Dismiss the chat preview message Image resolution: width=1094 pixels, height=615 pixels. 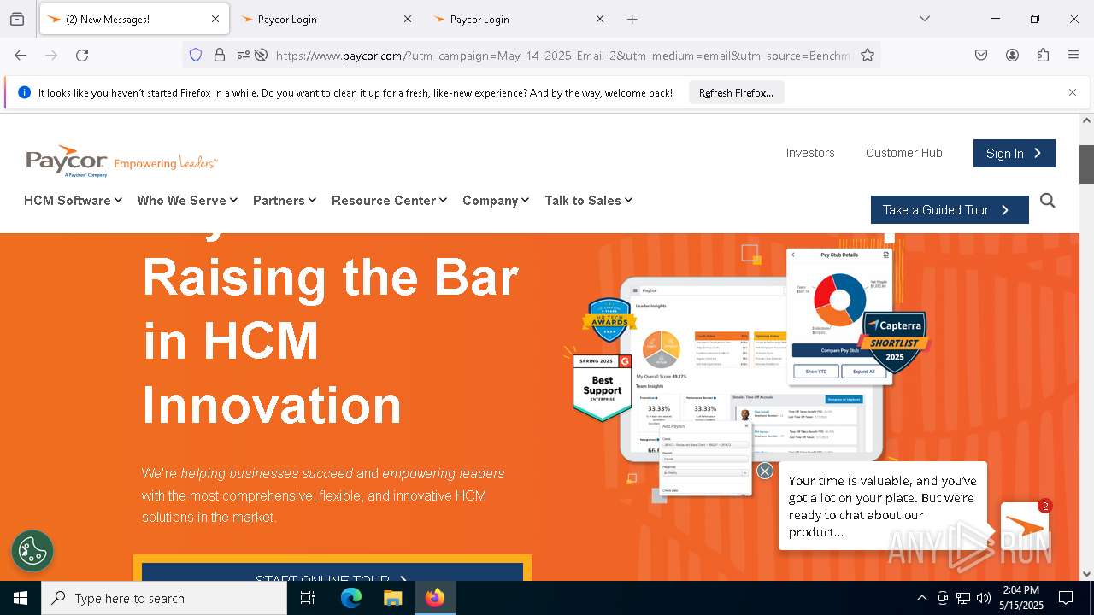point(765,471)
